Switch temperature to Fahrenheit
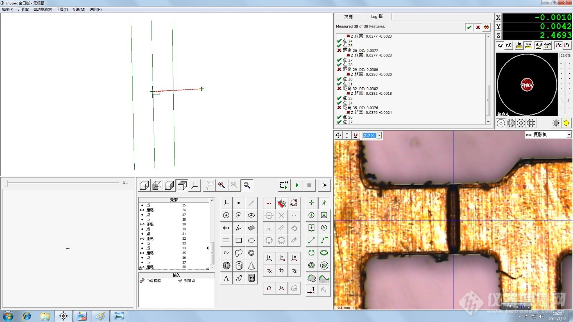The image size is (573, 322). (x=567, y=45)
